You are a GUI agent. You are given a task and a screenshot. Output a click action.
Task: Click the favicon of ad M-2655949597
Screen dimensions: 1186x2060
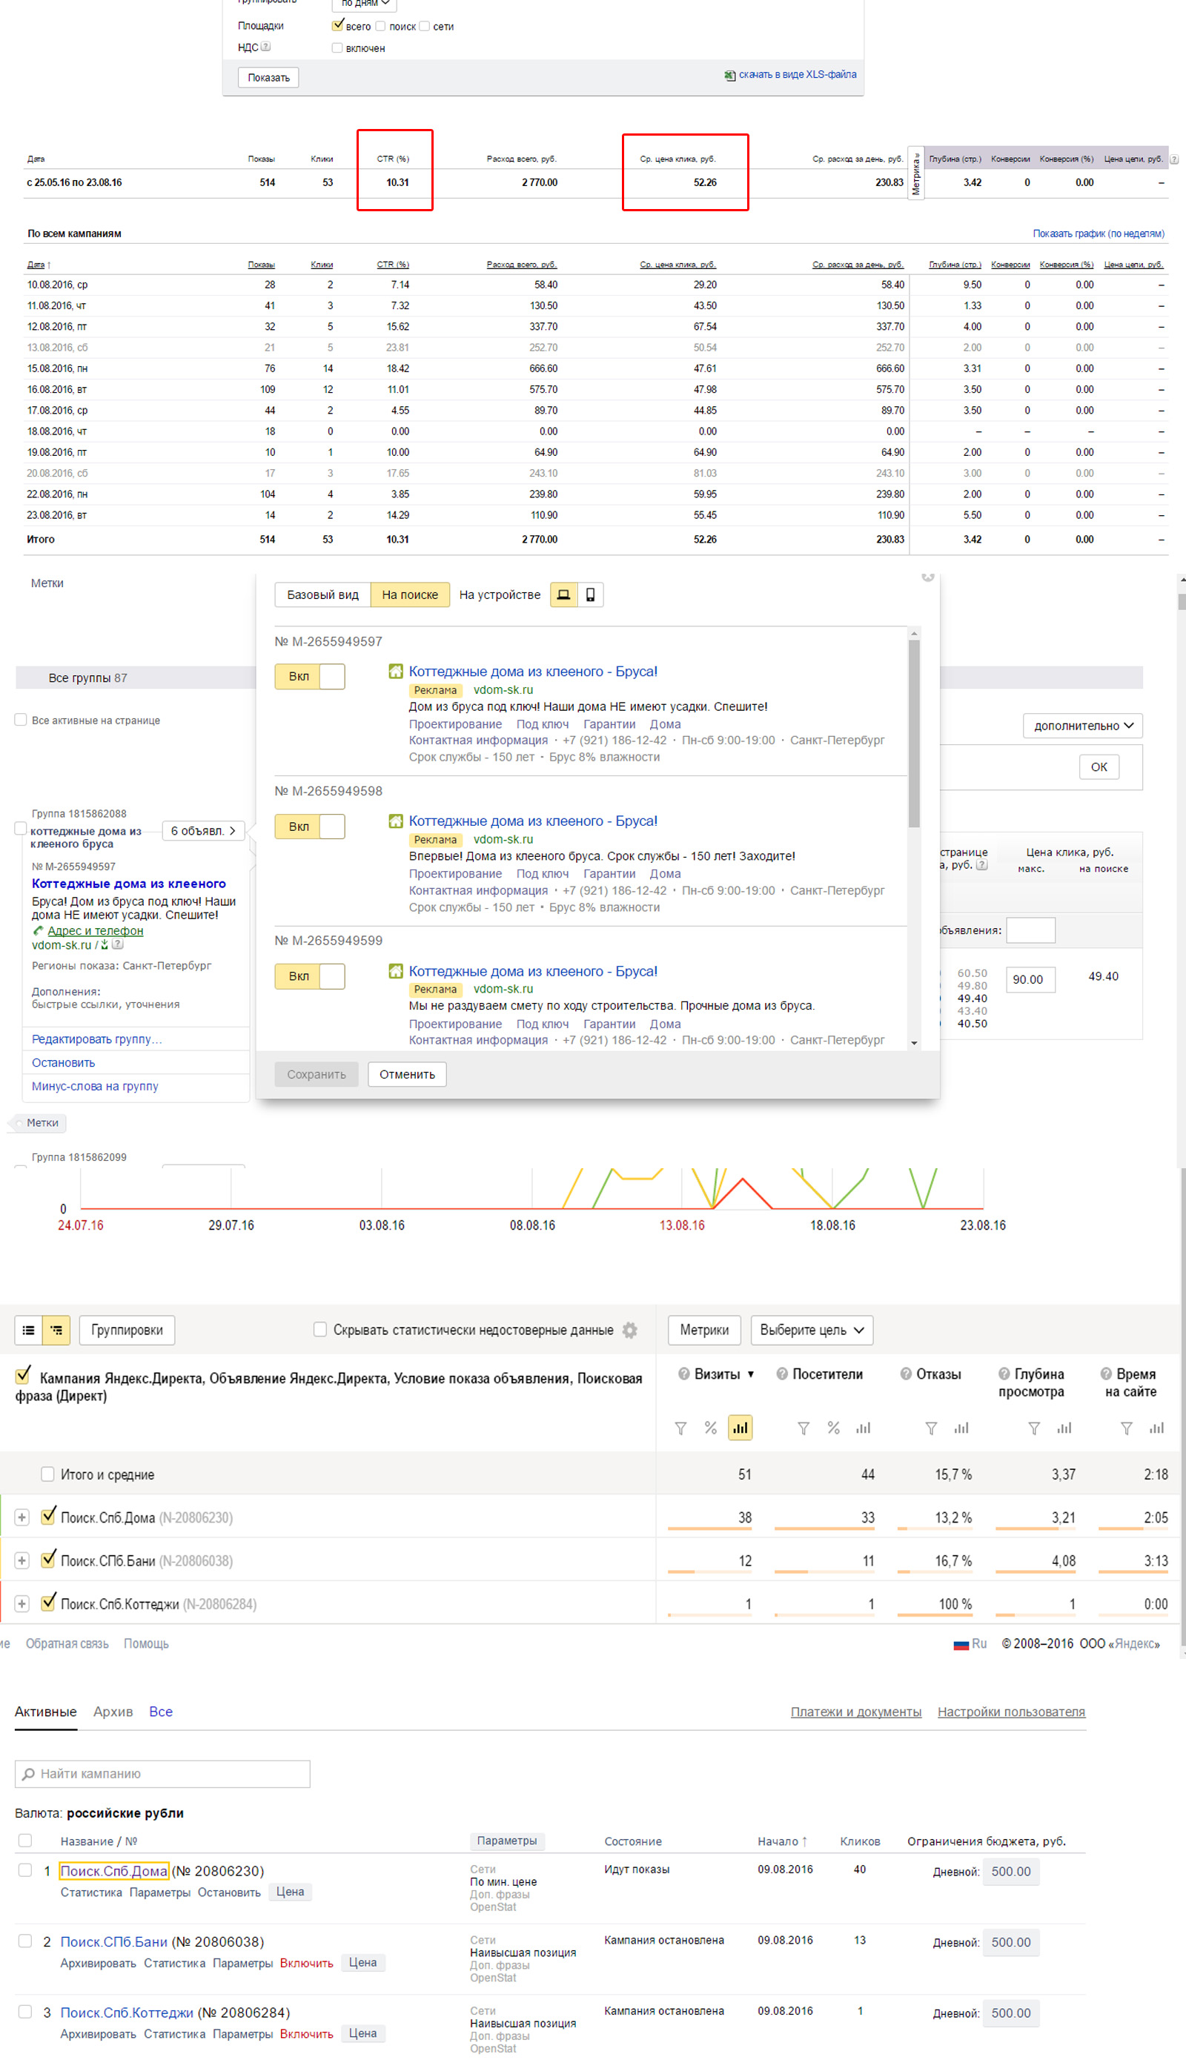395,671
